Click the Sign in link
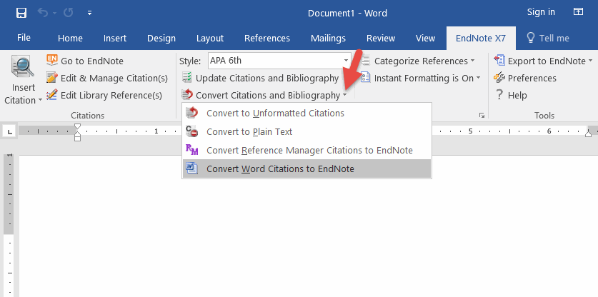 point(541,12)
